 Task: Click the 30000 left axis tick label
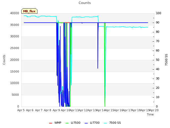point(15,37)
